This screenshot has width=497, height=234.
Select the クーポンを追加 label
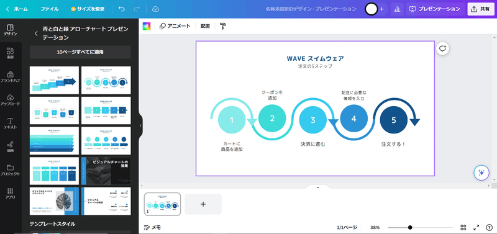(x=272, y=95)
